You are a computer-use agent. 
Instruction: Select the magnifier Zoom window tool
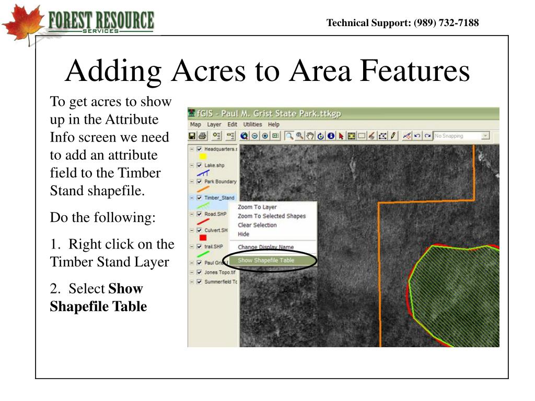pos(289,136)
